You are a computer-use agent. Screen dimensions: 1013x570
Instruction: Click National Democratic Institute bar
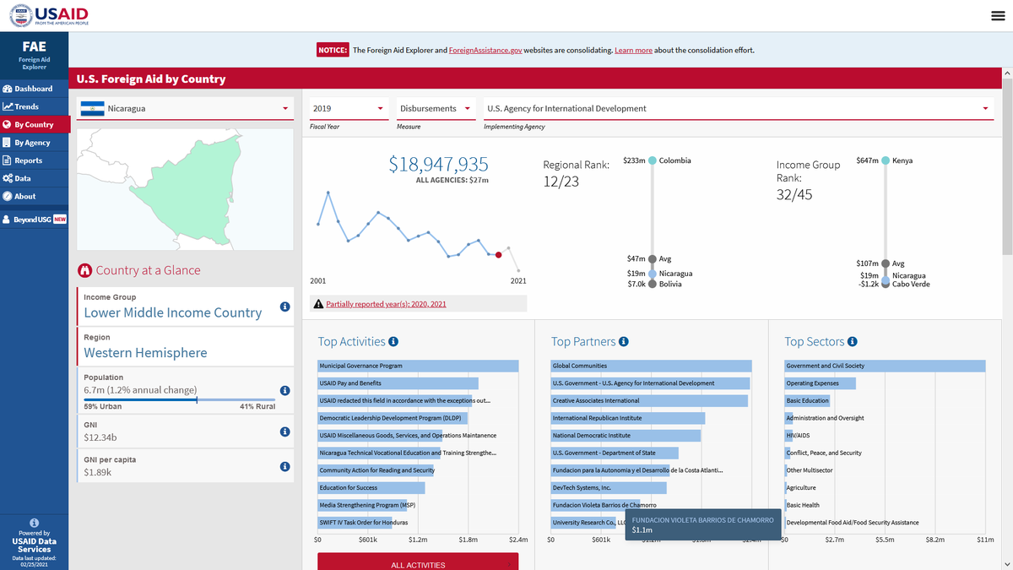click(626, 436)
